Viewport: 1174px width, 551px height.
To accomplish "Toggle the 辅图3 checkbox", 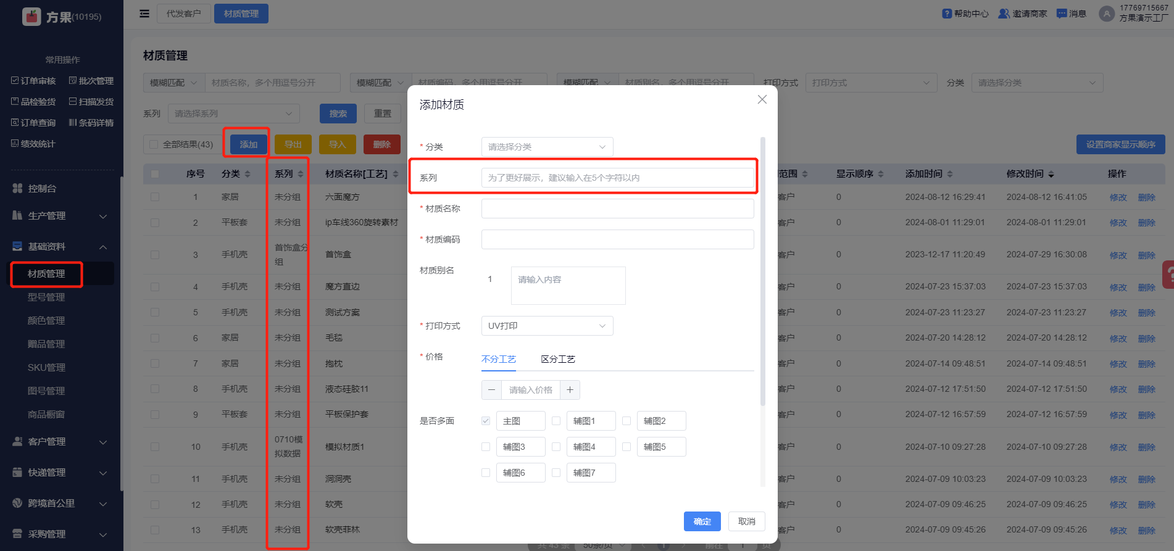I will pyautogui.click(x=486, y=447).
